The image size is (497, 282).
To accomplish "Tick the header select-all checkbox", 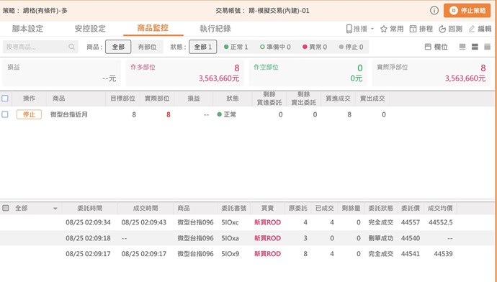I will 5,99.
